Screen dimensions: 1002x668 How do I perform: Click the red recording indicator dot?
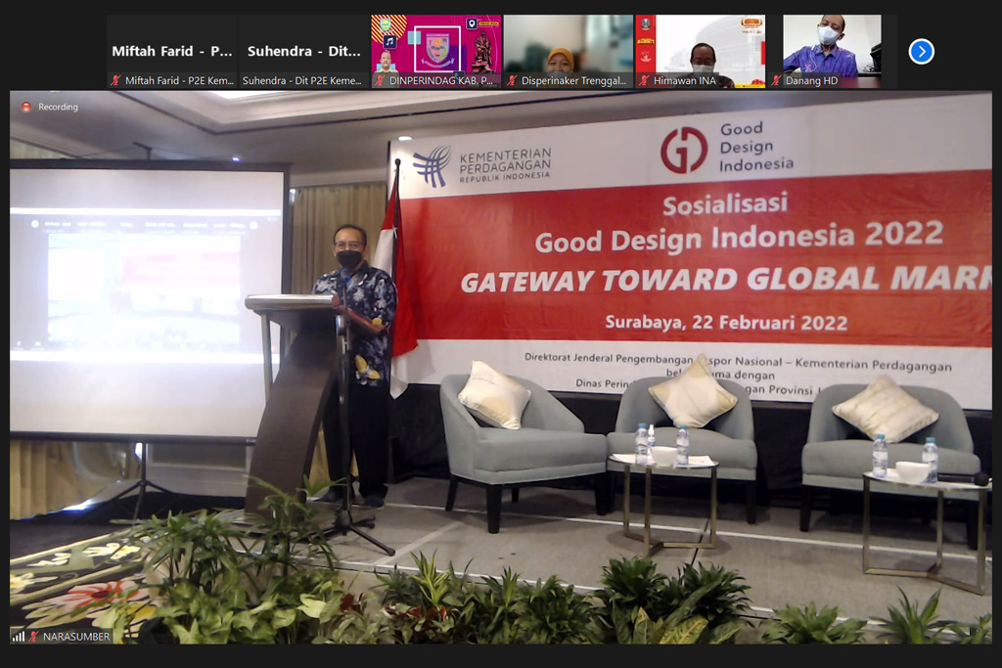point(26,107)
